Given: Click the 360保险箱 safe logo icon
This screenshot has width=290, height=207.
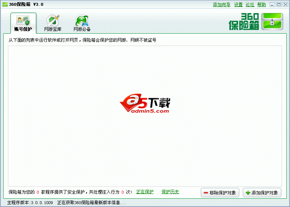Looking at the screenshot, I should point(272,21).
